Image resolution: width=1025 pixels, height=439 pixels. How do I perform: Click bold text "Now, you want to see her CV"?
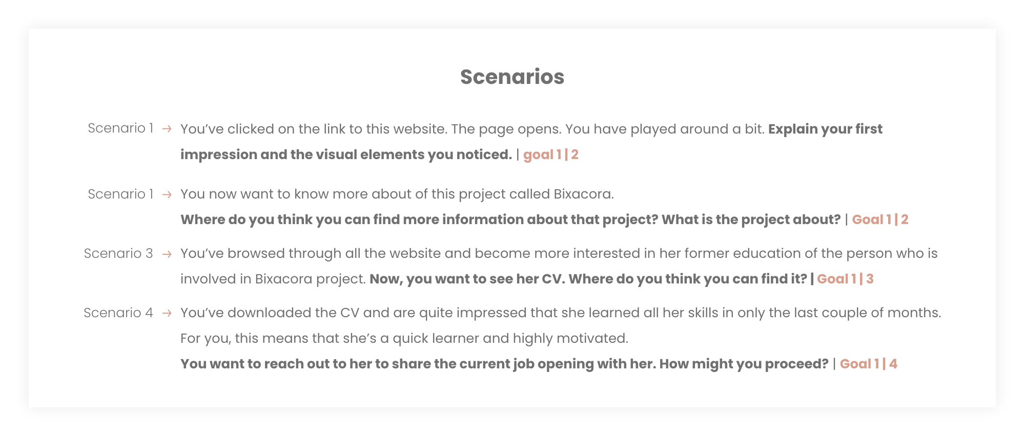tap(466, 279)
